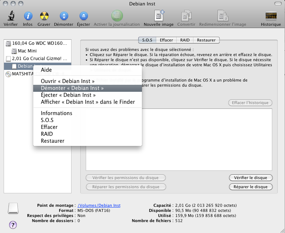This screenshot has width=285, height=233.
Task: Choose Effacer in context menu
Action: [x=88, y=127]
